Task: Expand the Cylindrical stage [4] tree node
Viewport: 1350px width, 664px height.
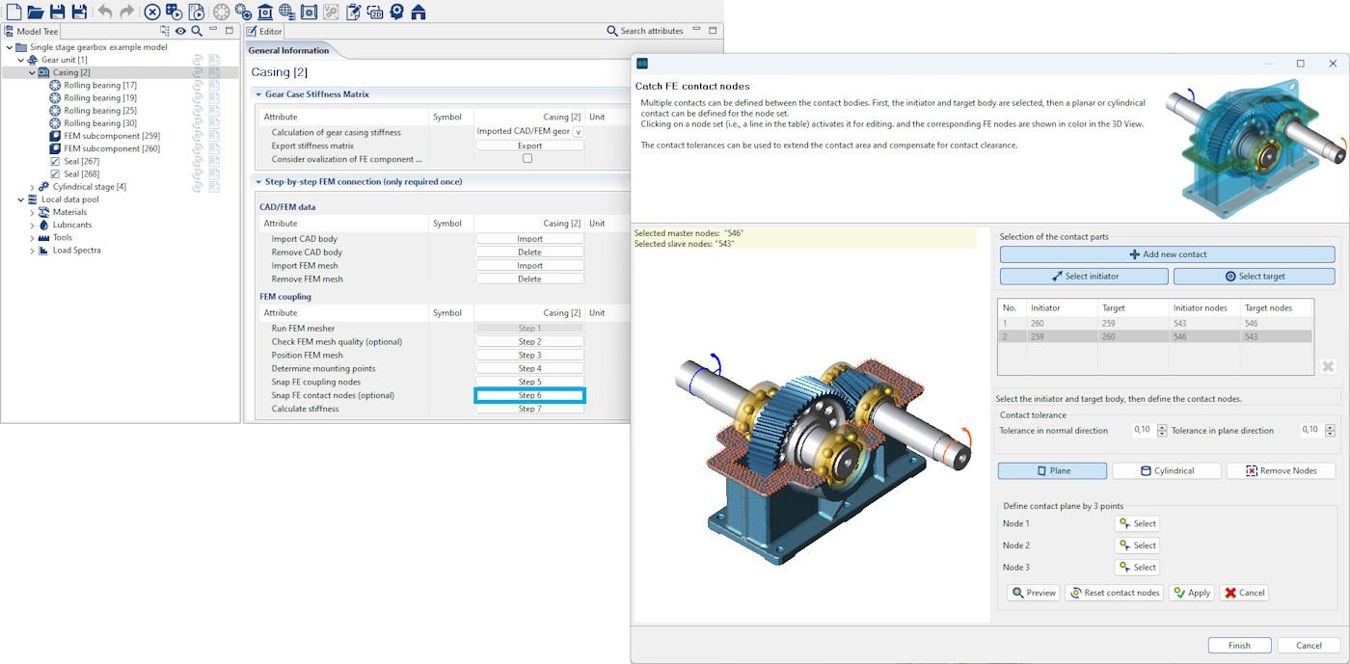Action: [32, 187]
